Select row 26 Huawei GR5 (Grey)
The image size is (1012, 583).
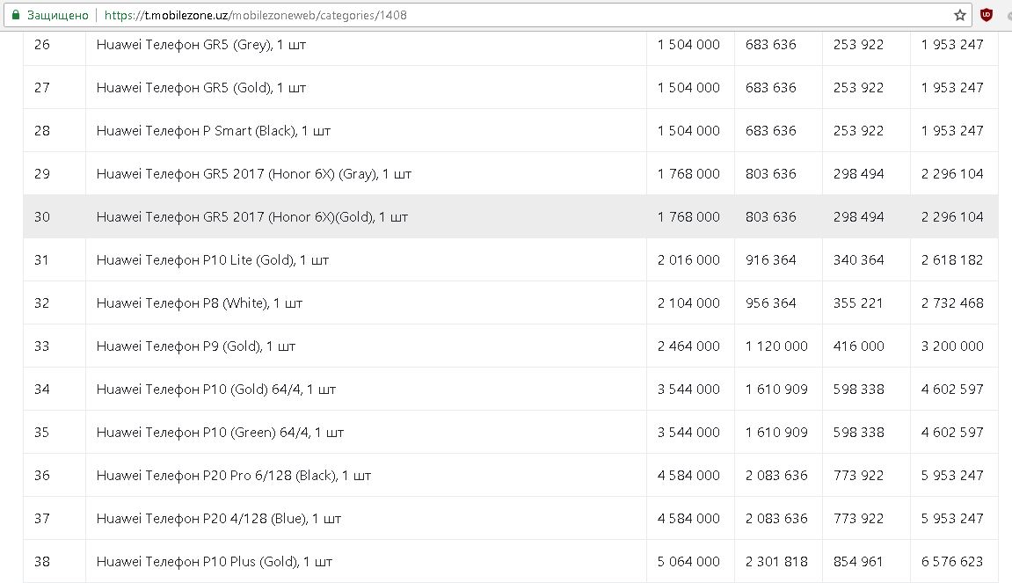click(x=201, y=44)
